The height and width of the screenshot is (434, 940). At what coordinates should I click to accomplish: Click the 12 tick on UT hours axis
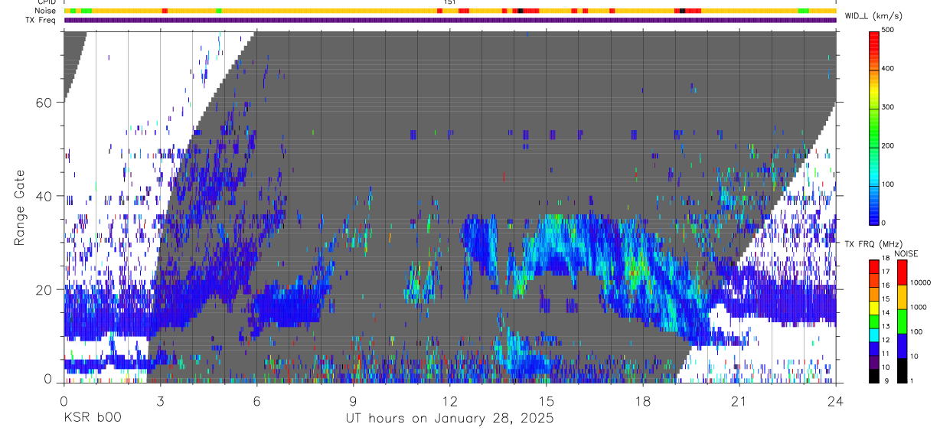click(x=449, y=401)
